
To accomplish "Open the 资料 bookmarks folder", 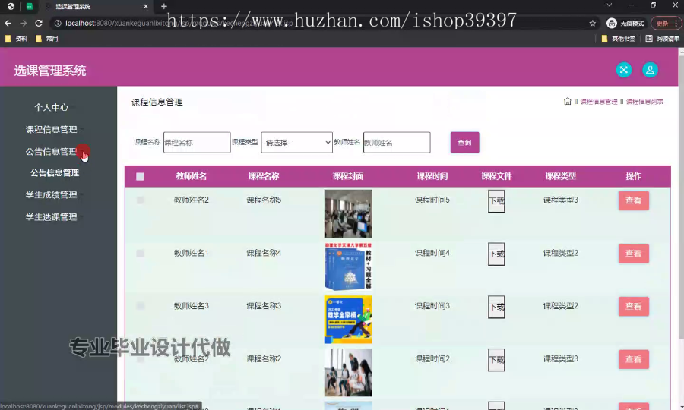I will click(x=16, y=38).
